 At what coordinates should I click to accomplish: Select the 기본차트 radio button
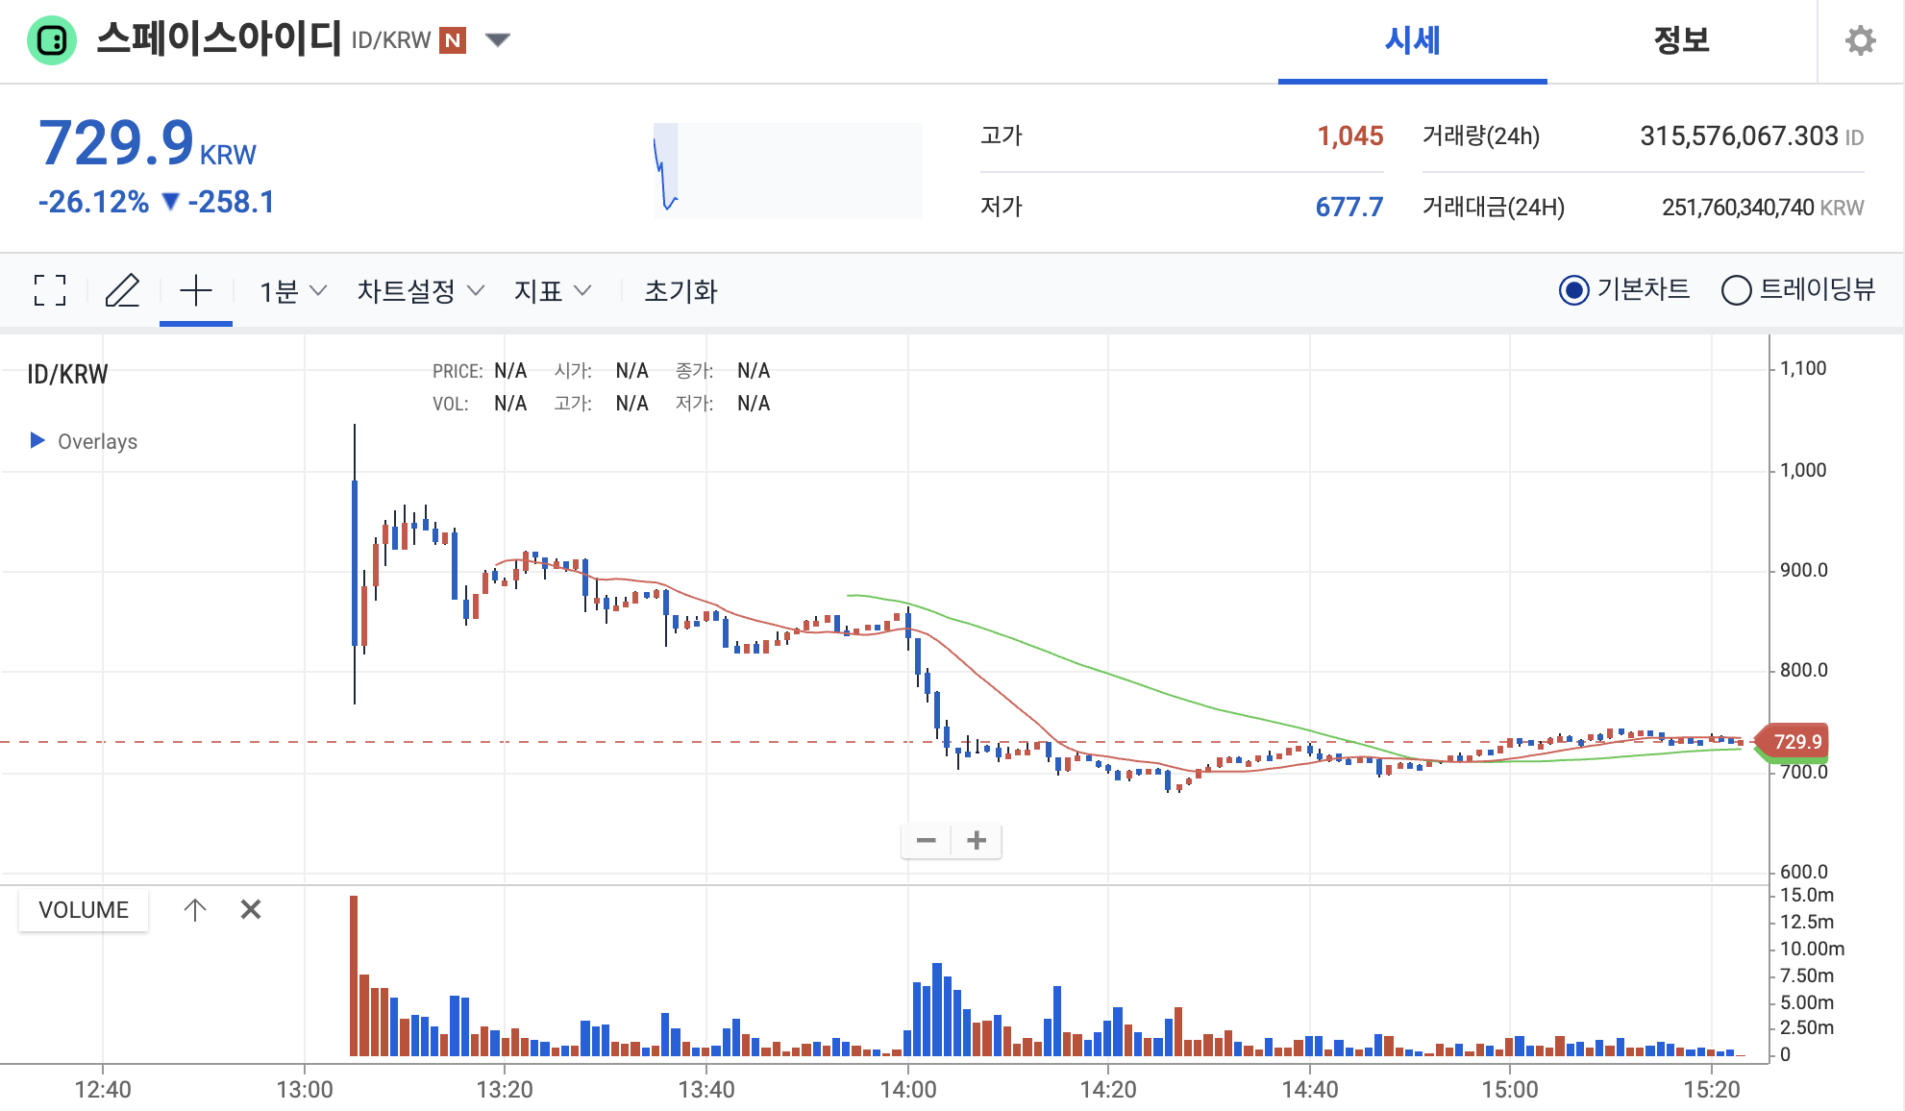pos(1573,290)
